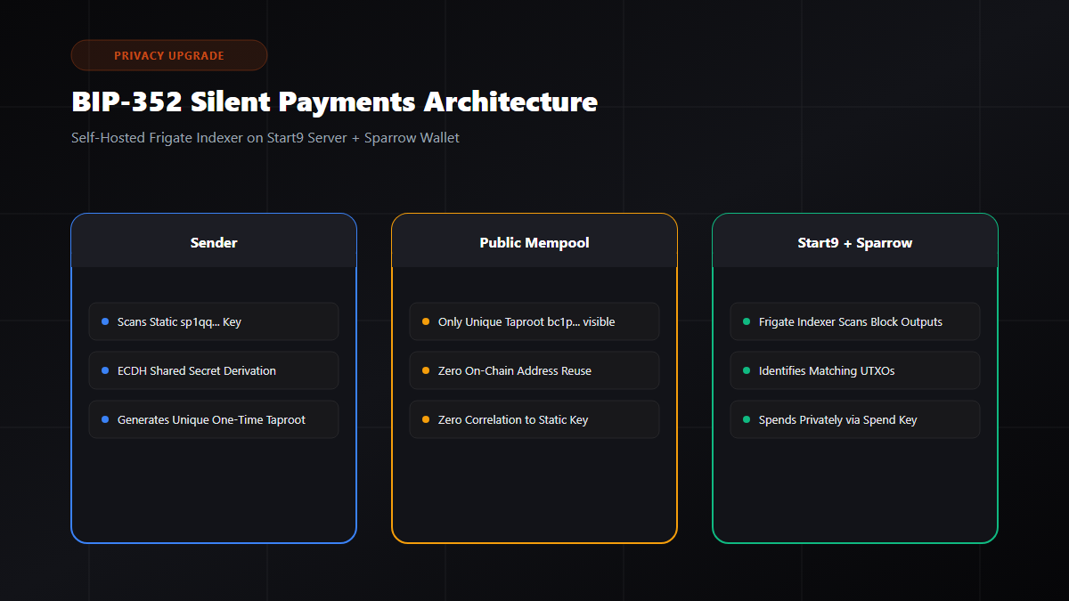This screenshot has height=601, width=1069.
Task: Click green bullet beside Spends Privately via Spend Key
Action: (x=747, y=419)
